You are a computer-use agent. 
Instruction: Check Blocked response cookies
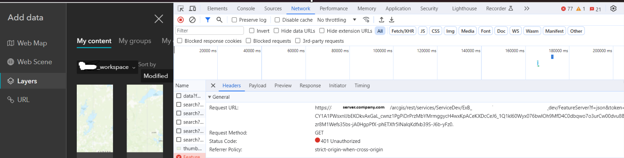180,41
